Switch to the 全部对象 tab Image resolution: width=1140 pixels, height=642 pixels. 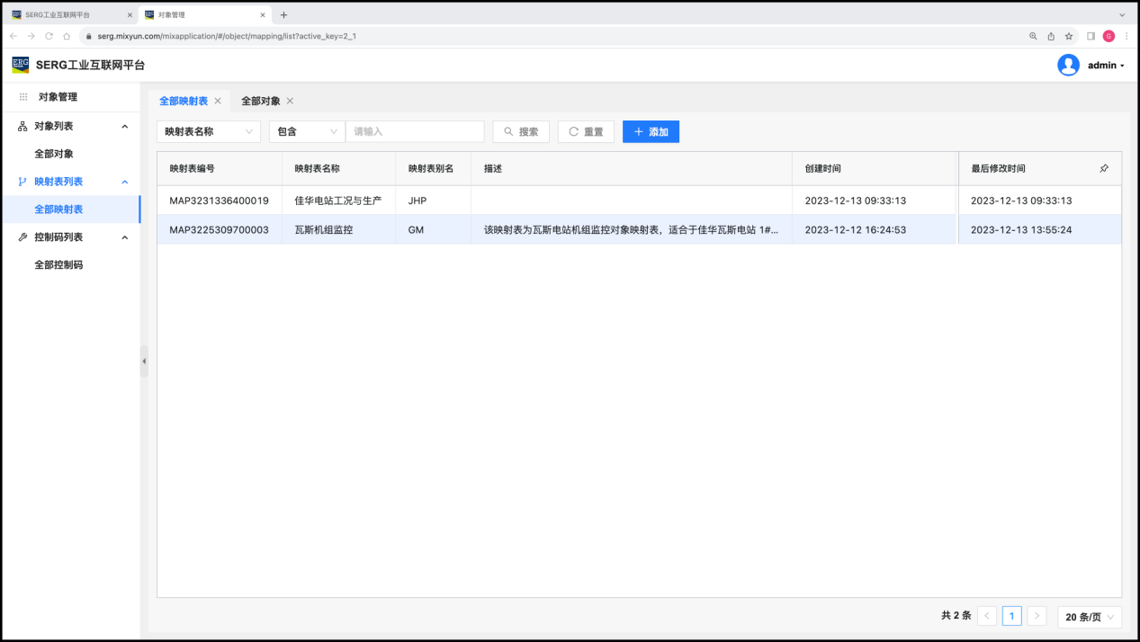point(260,101)
